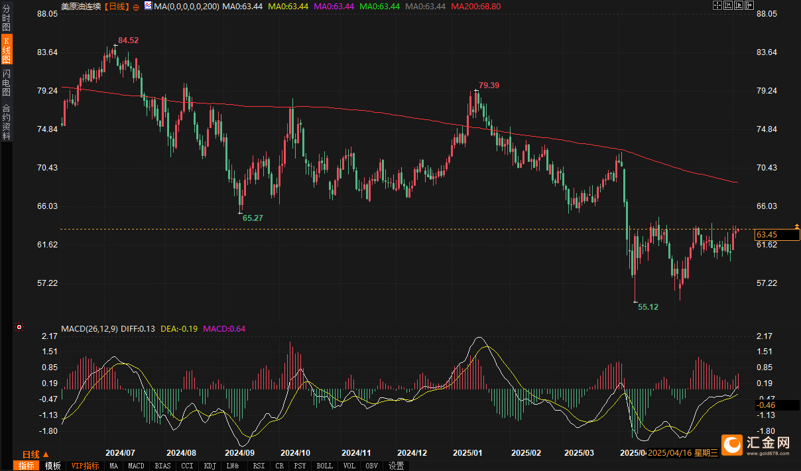Image resolution: width=801 pixels, height=471 pixels.
Task: Click the 65.27 low price annotation
Action: click(253, 218)
